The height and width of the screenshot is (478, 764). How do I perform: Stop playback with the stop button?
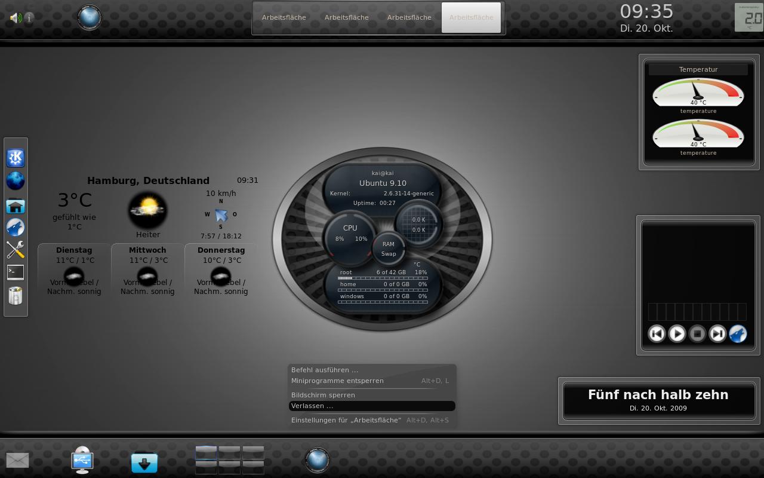[x=697, y=333]
